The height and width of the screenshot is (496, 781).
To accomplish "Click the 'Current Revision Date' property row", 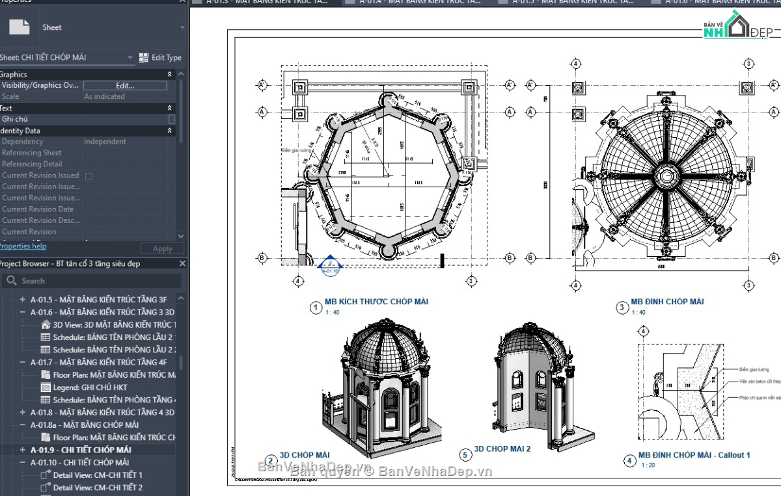I will 88,209.
